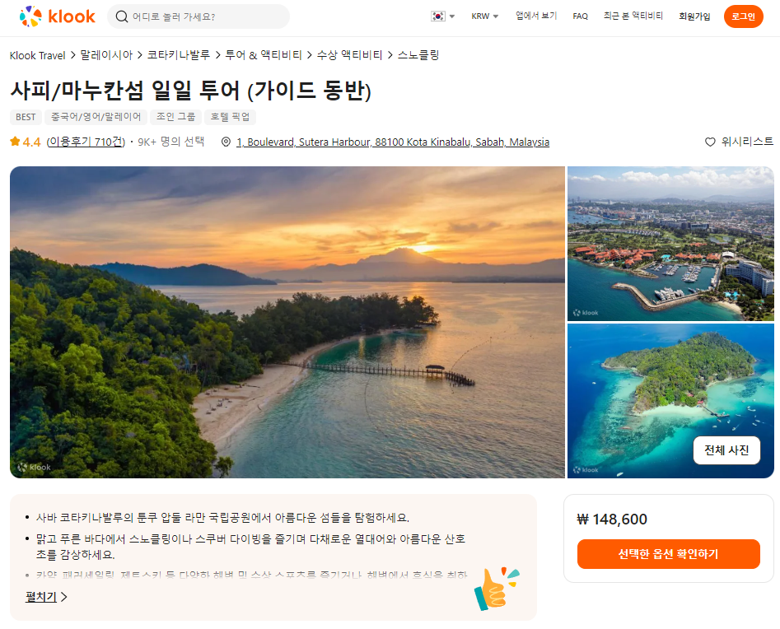Click the thumbs-up illustration icon
780x629 pixels.
click(x=496, y=588)
